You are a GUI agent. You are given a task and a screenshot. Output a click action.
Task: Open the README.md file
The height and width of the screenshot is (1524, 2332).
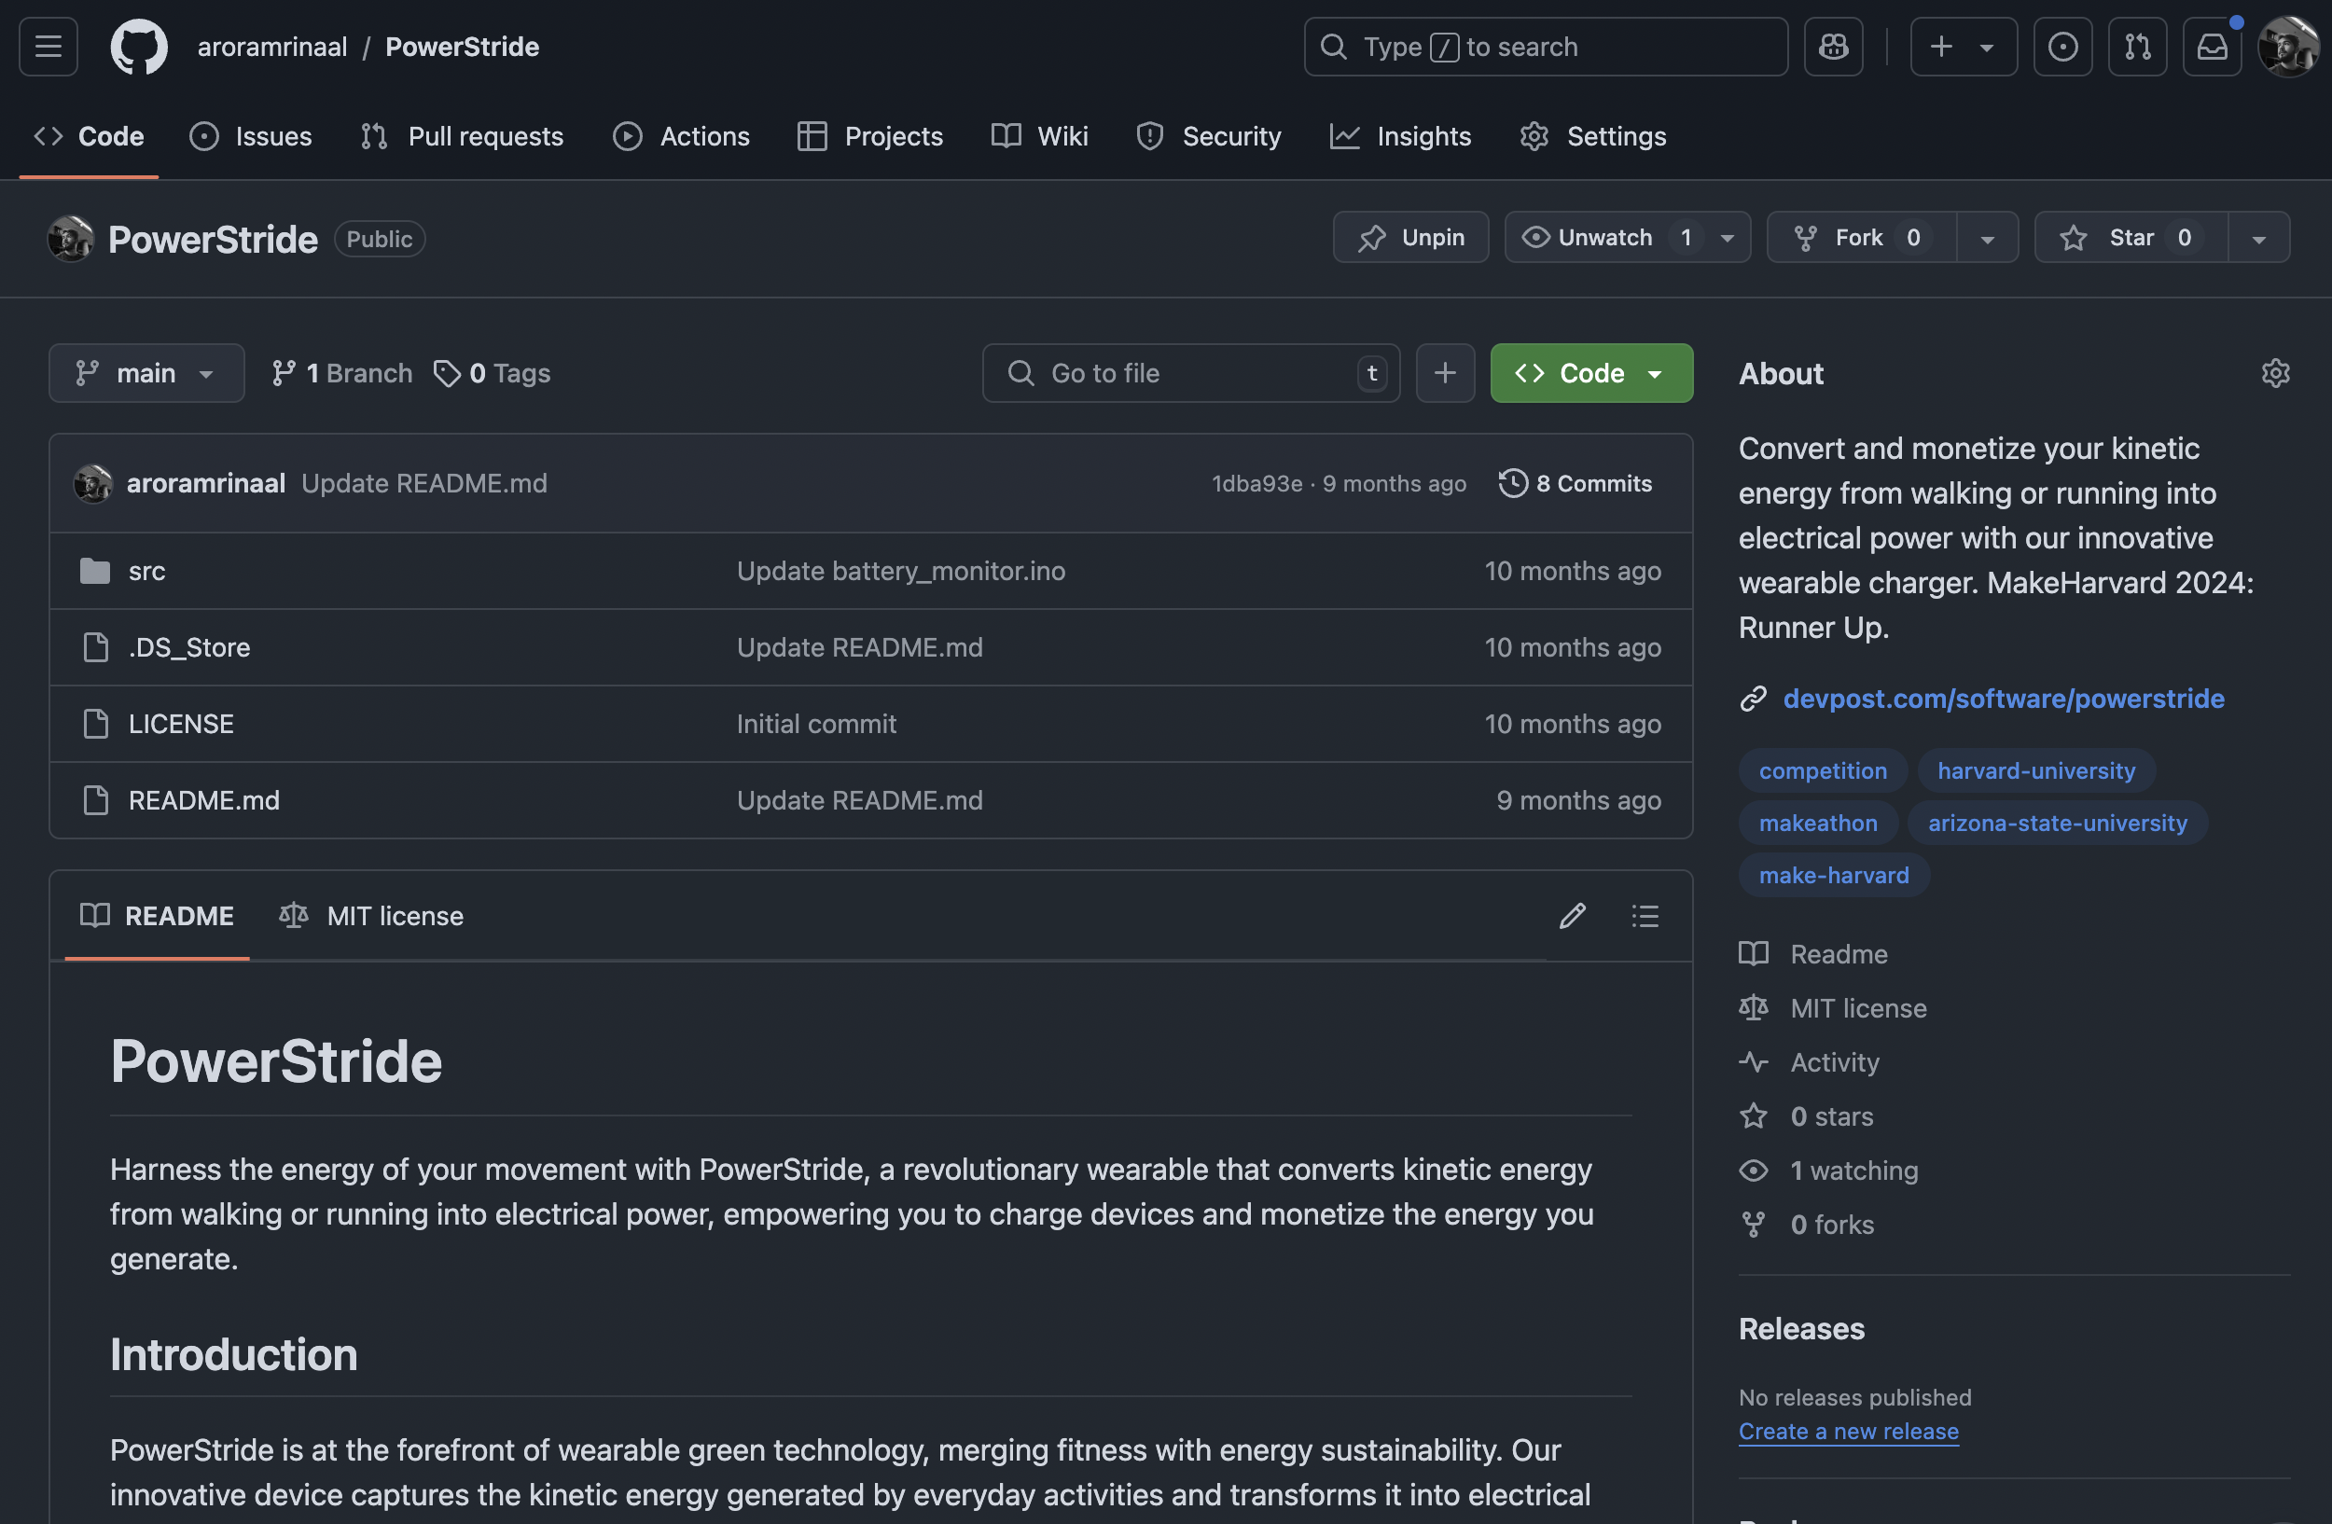click(x=203, y=800)
